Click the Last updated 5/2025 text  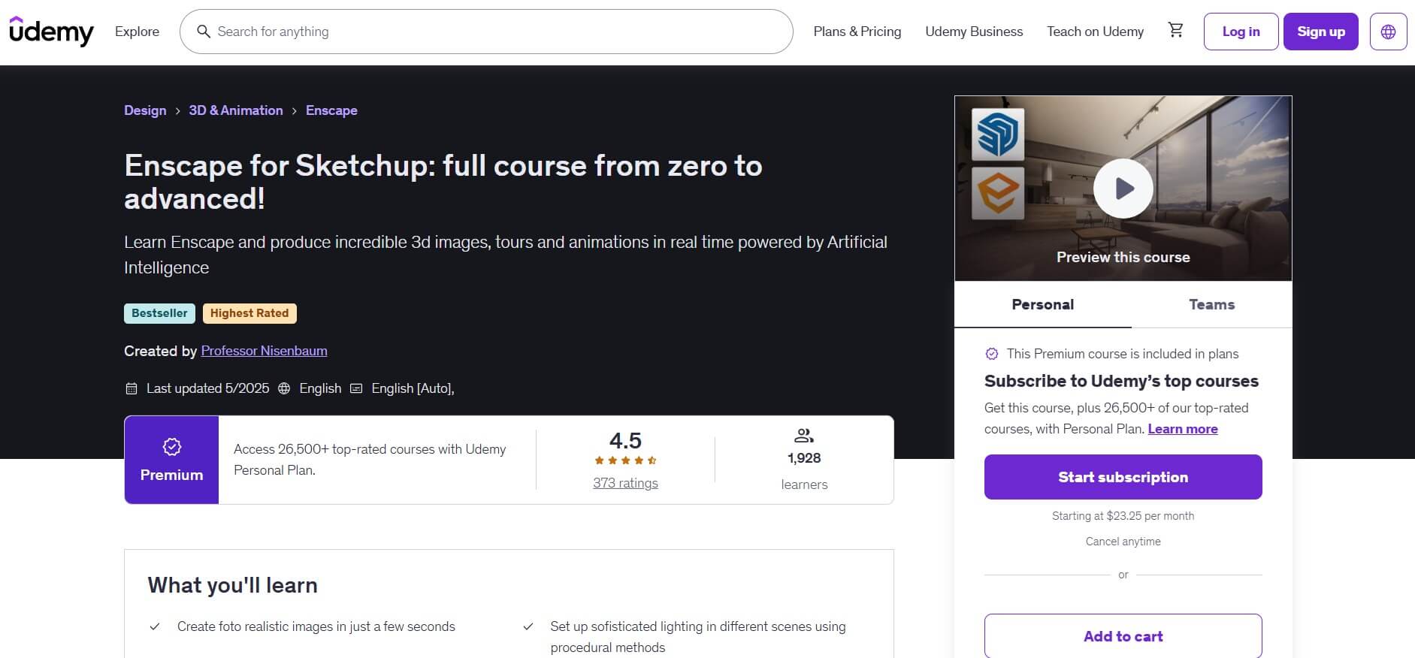click(207, 388)
